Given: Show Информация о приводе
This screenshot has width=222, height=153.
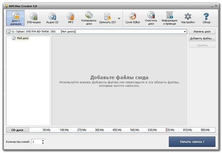Looking at the screenshot, I should click(x=170, y=18).
